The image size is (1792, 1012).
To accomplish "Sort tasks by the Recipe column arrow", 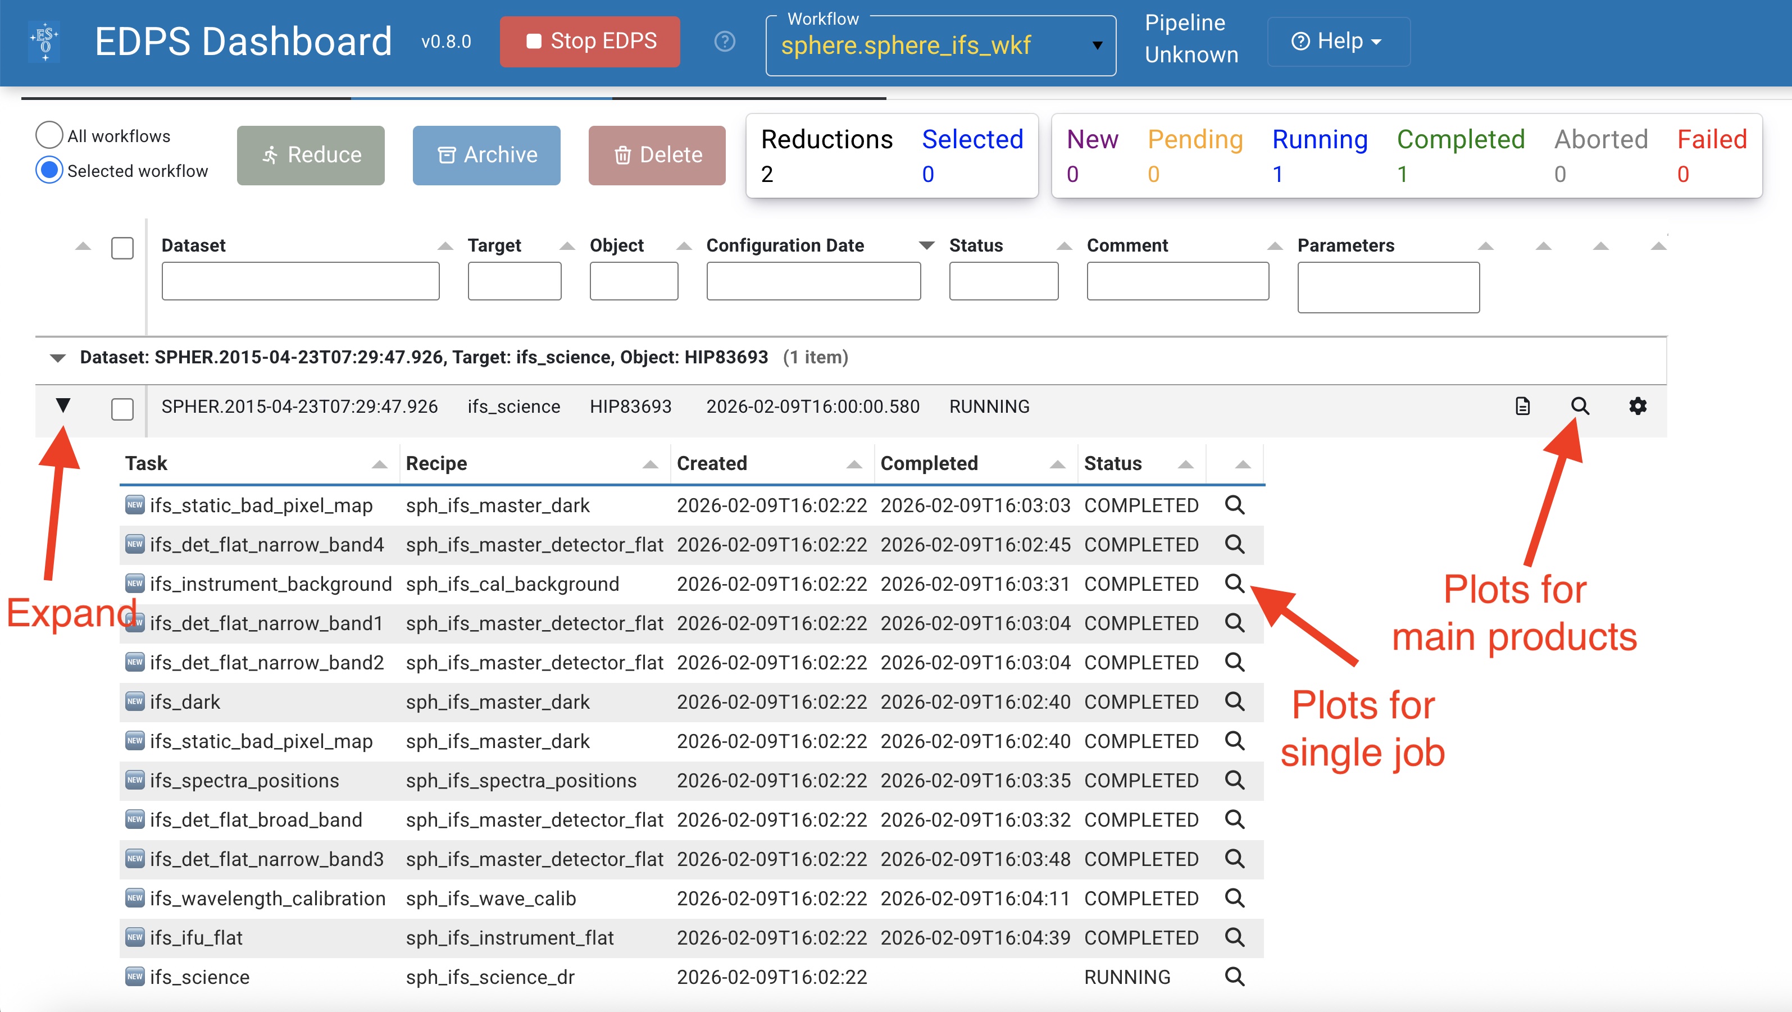I will [x=651, y=464].
